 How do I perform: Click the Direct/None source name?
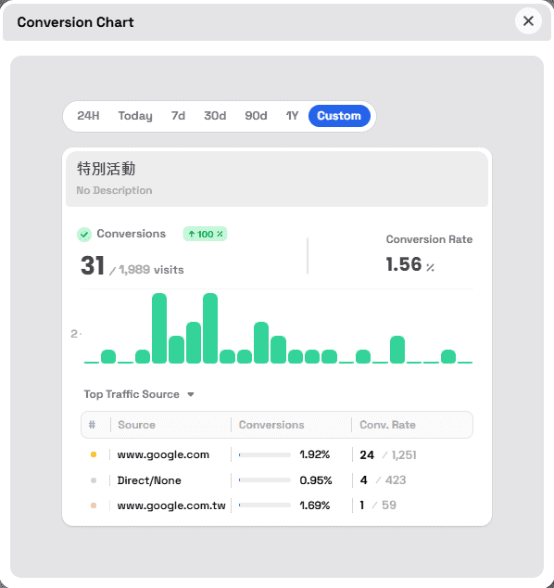click(149, 480)
